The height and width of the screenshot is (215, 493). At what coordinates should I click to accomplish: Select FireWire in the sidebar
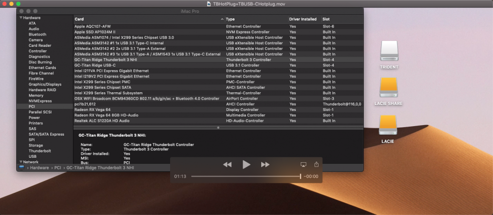pyautogui.click(x=36, y=79)
